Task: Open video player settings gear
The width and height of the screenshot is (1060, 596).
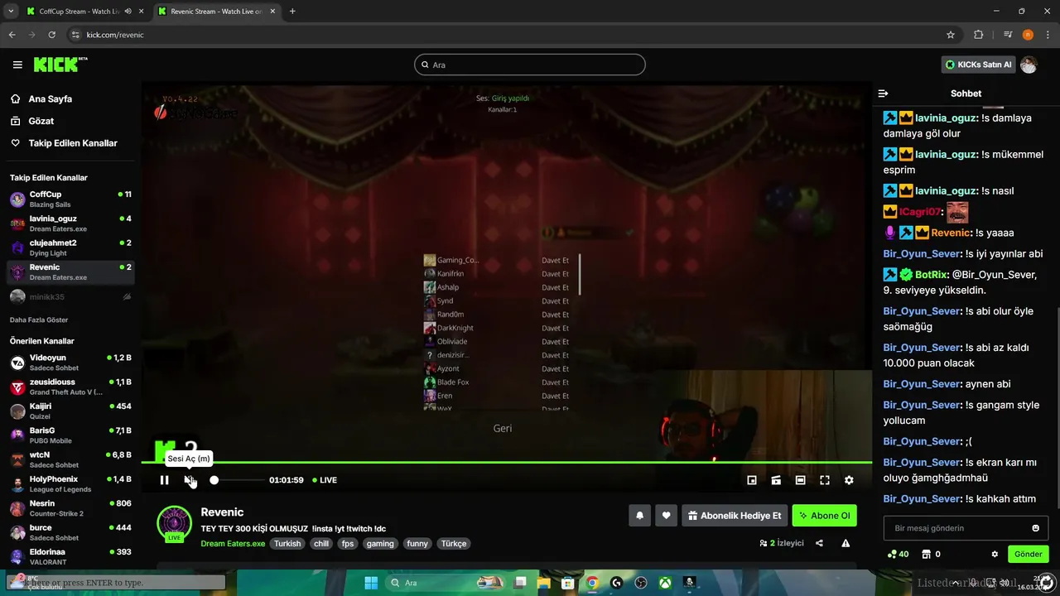Action: click(x=849, y=480)
